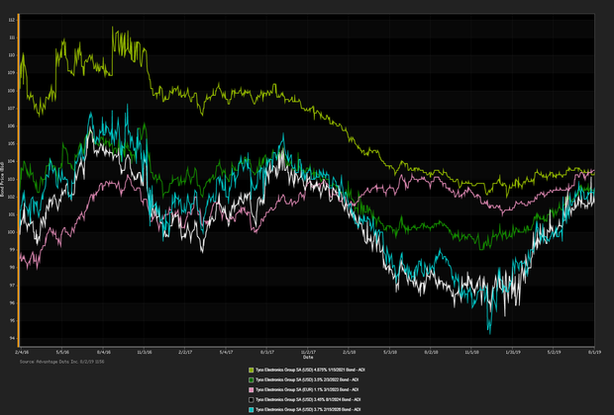Select legend label 'Tyco Electronics Group SA (USD) 3.5% 2/3/2022 Bond'
Viewport: 614px width, 415px height.
click(x=307, y=379)
